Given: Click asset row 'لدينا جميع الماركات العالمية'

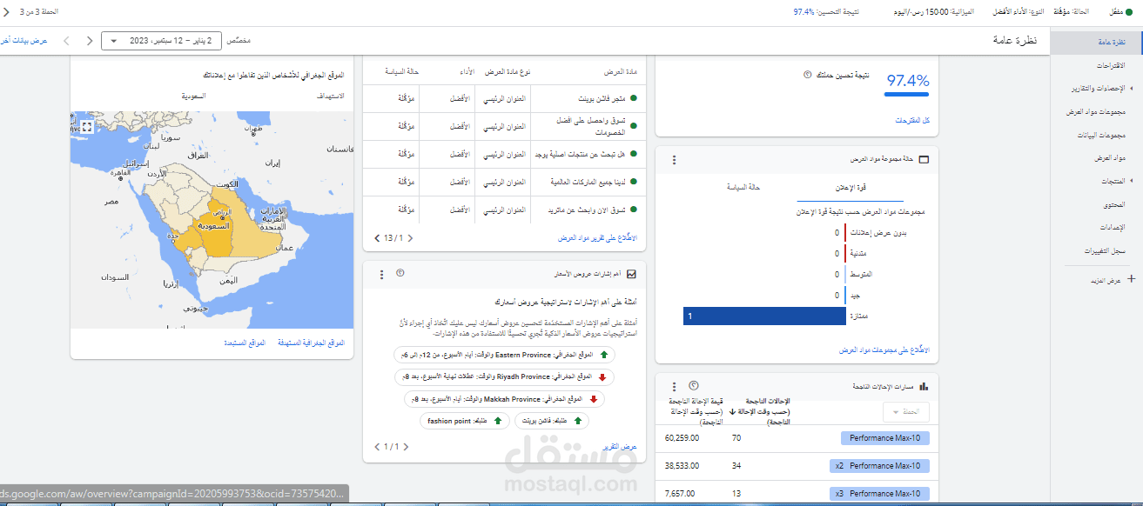Looking at the screenshot, I should [505, 182].
